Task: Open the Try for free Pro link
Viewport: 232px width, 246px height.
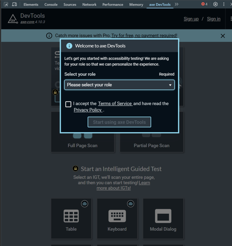Action: [144, 36]
